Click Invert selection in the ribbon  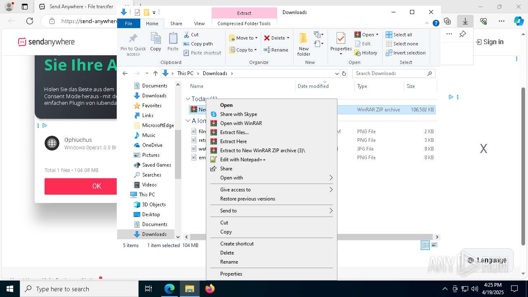[405, 53]
